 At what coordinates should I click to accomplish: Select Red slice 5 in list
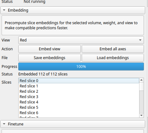point(79,108)
